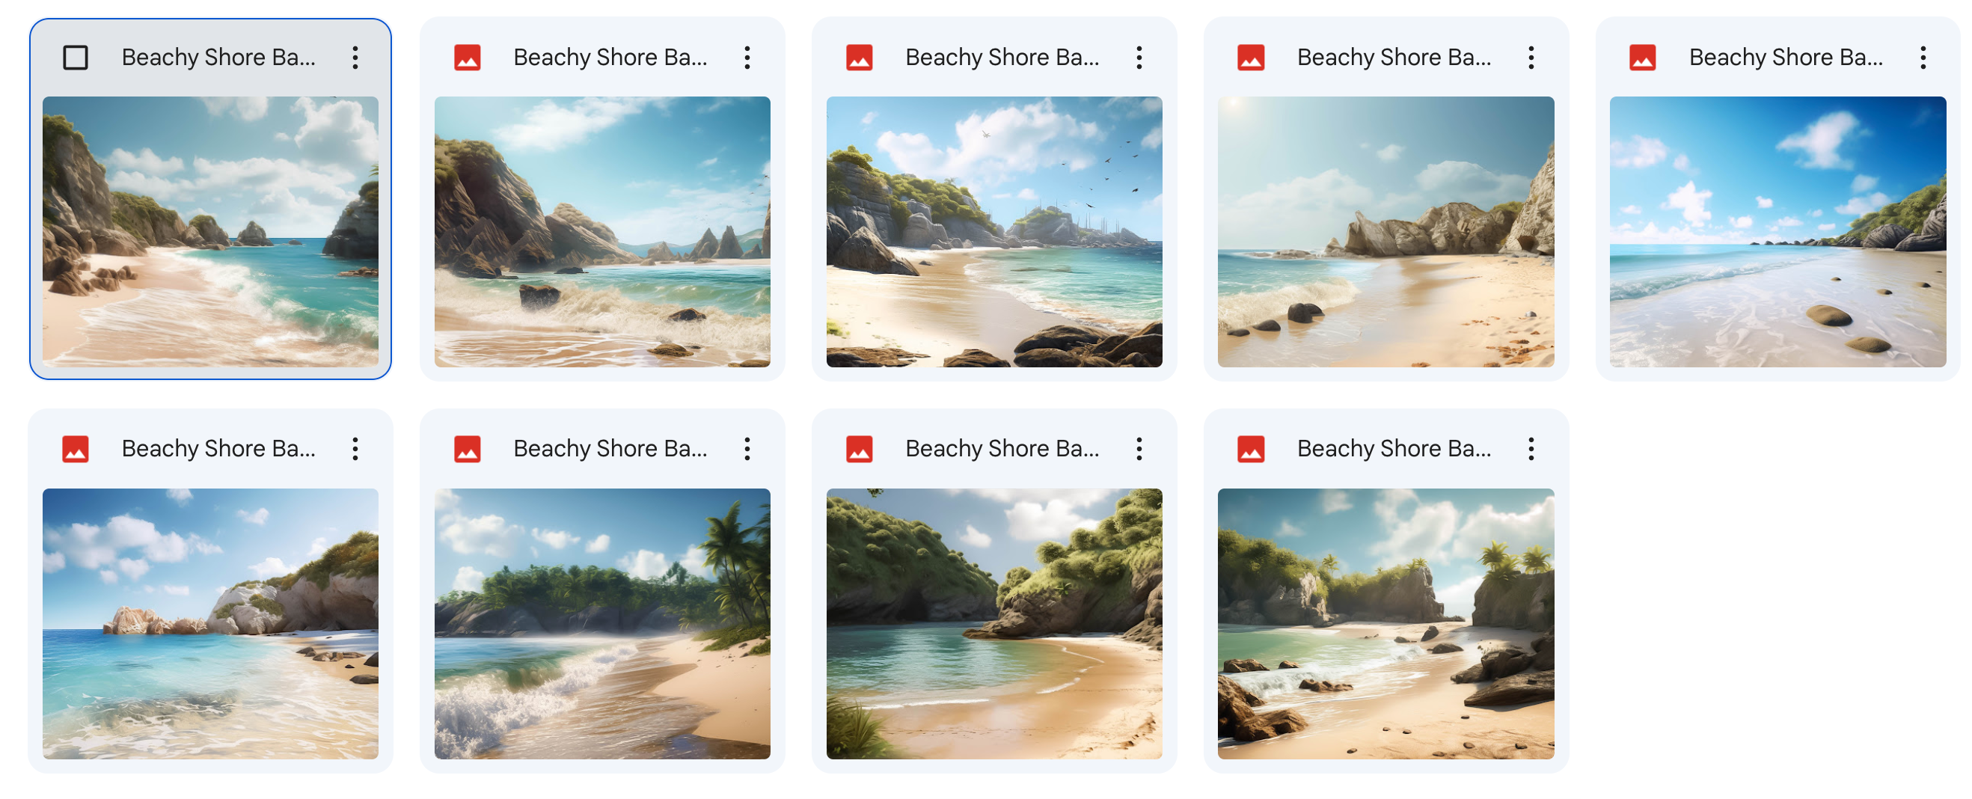Click the 'Beachy Shore Ba...' title above the hazy-sky image

pyautogui.click(x=1394, y=58)
